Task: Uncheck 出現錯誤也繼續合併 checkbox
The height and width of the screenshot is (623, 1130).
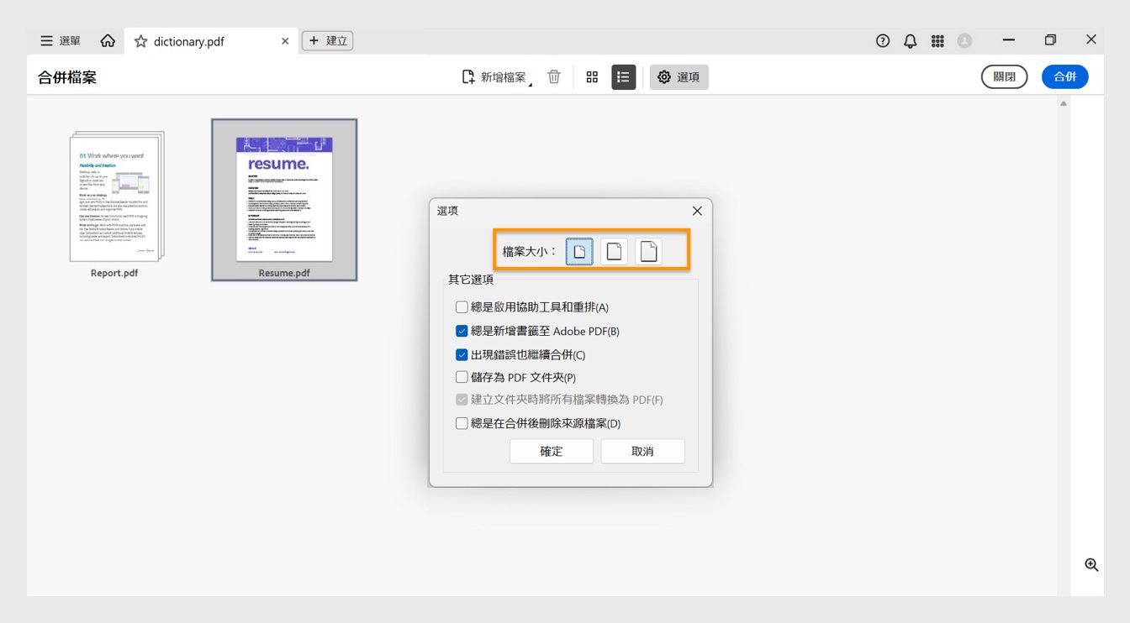Action: (462, 354)
